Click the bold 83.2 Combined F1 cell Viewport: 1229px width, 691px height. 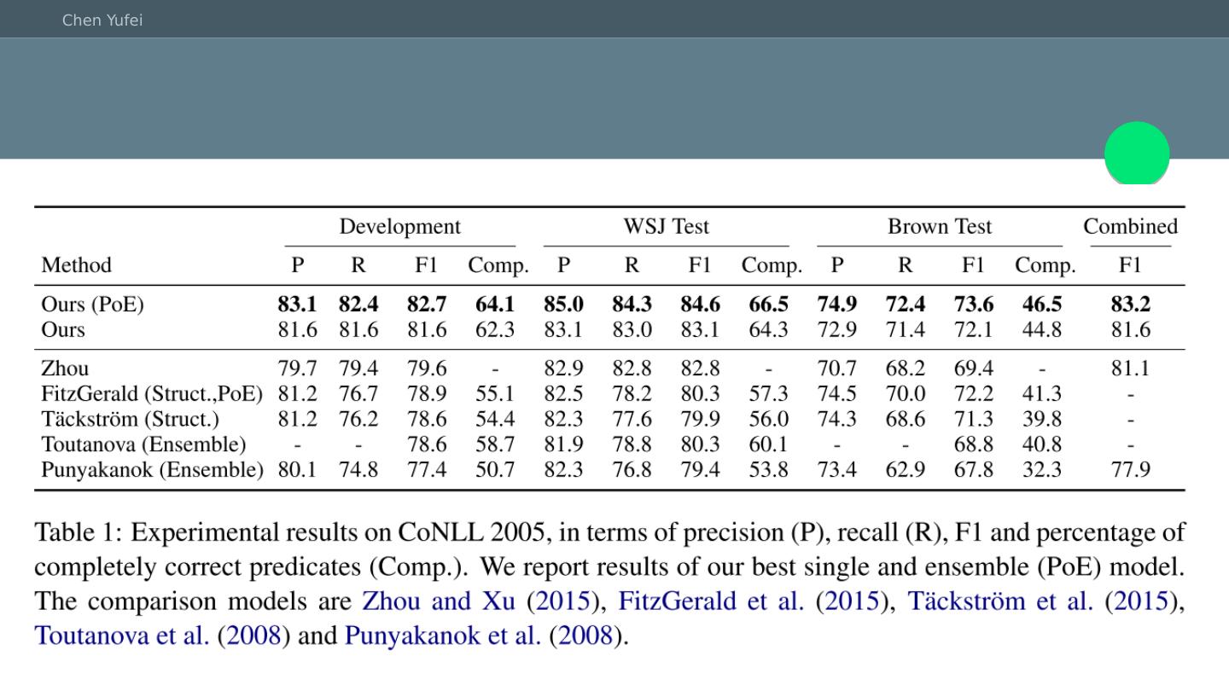pos(1130,305)
